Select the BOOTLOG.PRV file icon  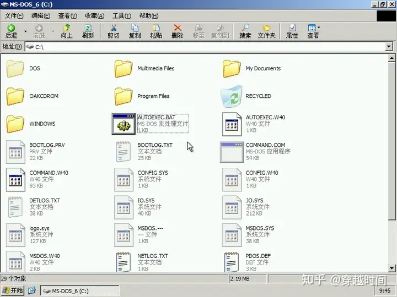click(x=15, y=152)
